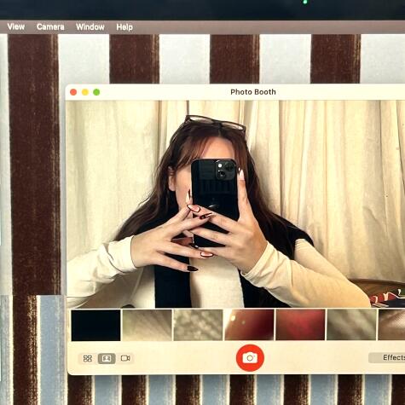The image size is (405, 405).
Task: Select the second beige photo thumbnail
Action: click(147, 325)
